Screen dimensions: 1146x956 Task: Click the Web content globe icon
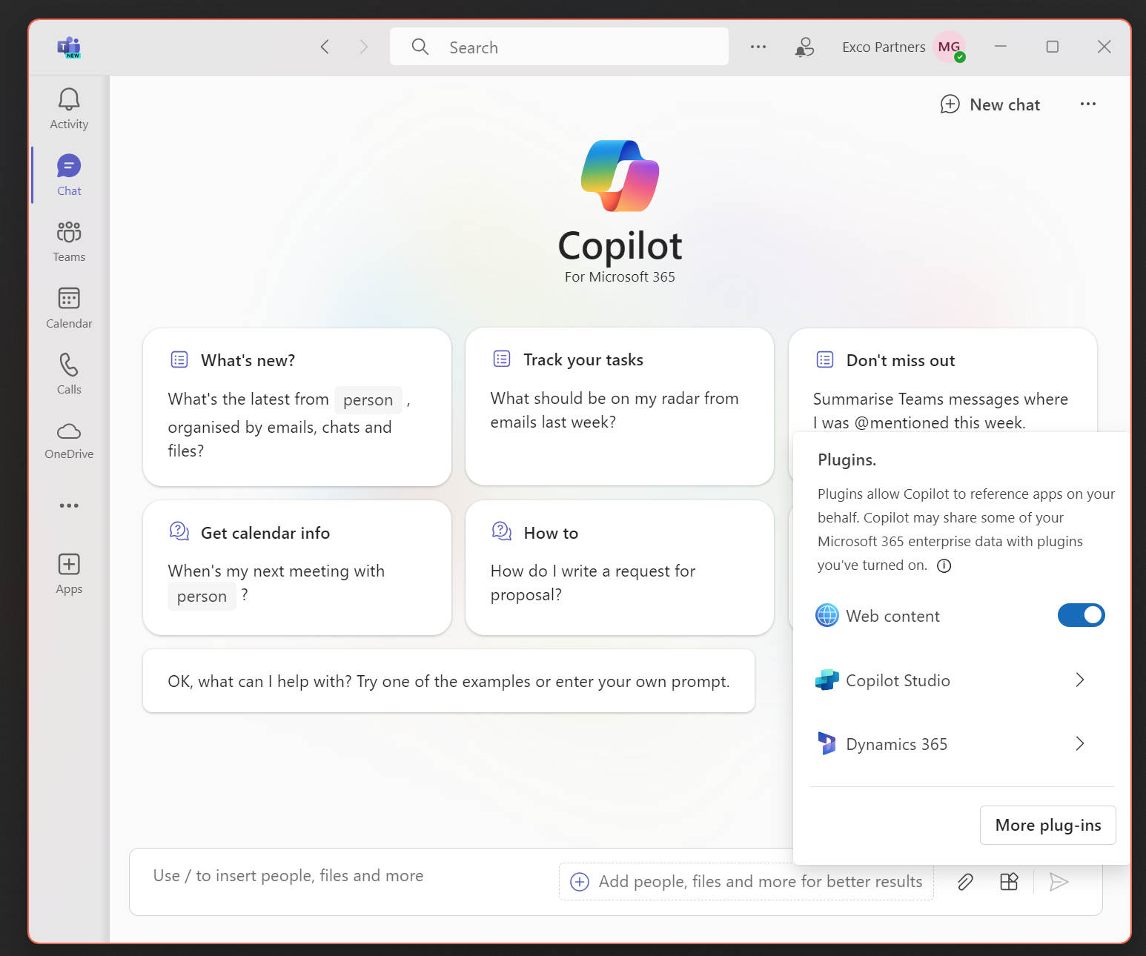pyautogui.click(x=827, y=615)
